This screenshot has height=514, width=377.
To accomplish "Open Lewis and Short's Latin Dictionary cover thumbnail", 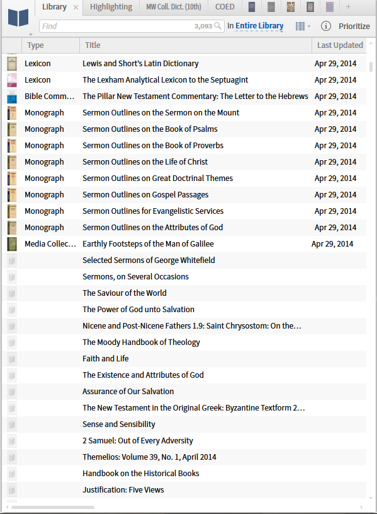I will pyautogui.click(x=11, y=63).
